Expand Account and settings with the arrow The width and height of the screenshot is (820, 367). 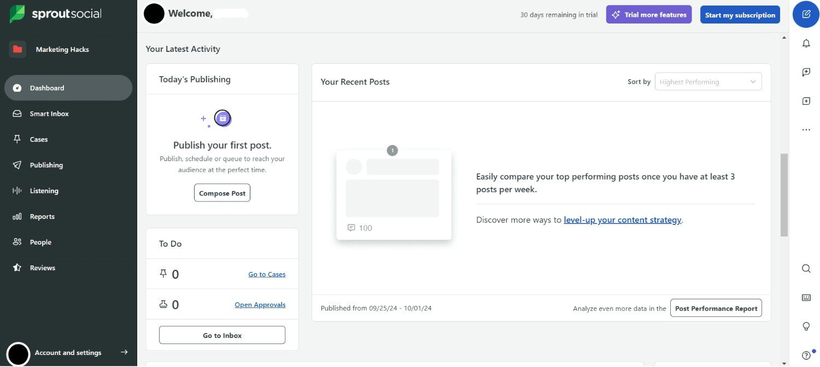[x=124, y=352]
